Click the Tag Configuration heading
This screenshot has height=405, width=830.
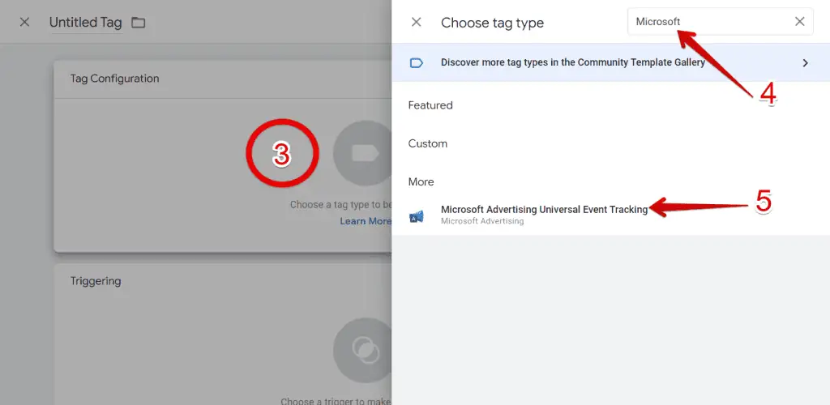pyautogui.click(x=115, y=79)
